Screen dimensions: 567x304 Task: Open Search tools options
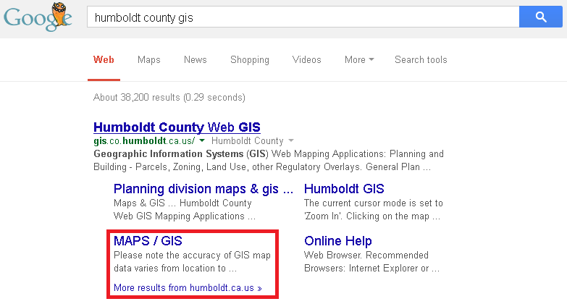[421, 60]
